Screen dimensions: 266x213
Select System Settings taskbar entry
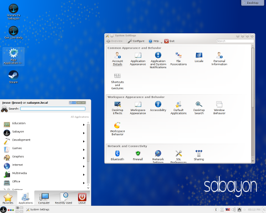(38, 210)
